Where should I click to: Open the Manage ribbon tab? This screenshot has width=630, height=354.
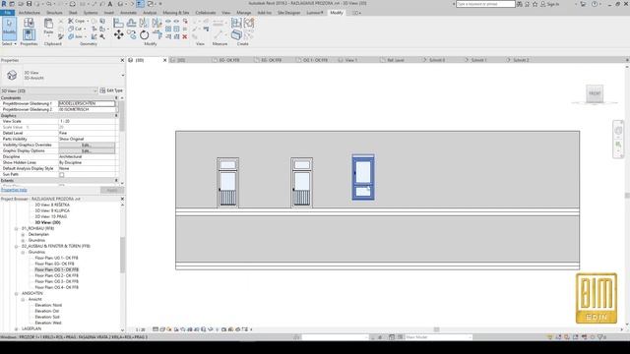(243, 13)
